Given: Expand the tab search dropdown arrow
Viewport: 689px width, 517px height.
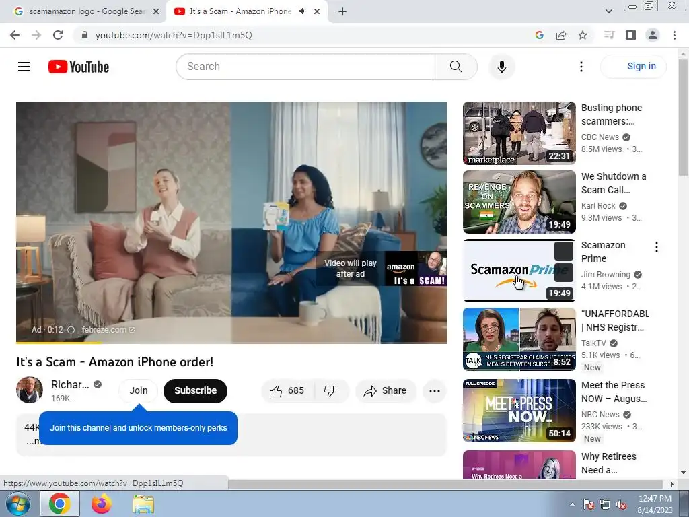Looking at the screenshot, I should tap(609, 11).
